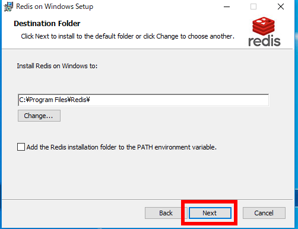
Task: Choose another folder with Change...
Action: (39, 116)
